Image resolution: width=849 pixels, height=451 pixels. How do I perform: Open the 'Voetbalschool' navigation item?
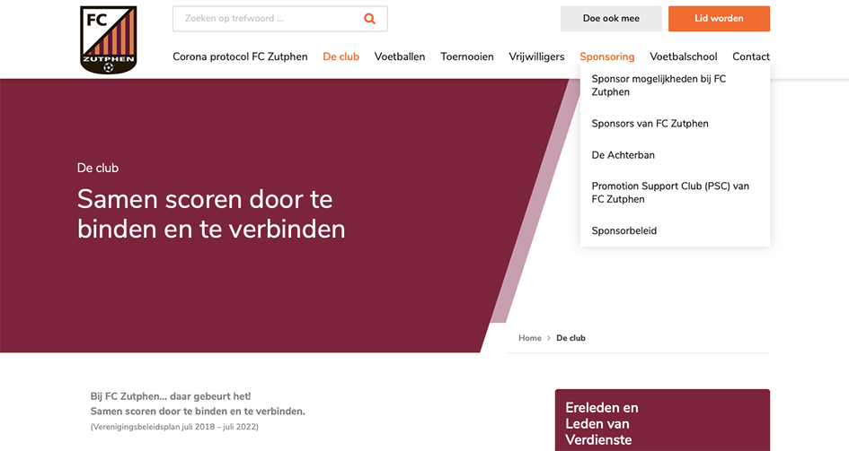(684, 56)
